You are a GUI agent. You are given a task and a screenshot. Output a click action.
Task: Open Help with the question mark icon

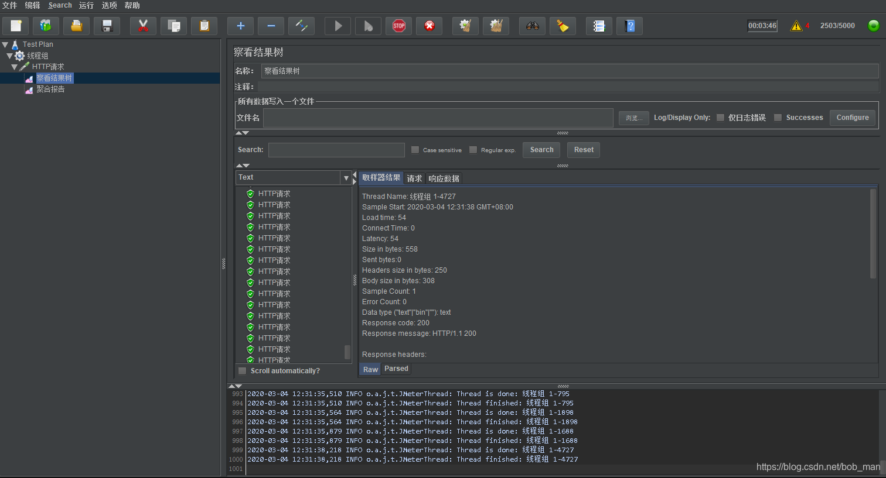point(630,26)
